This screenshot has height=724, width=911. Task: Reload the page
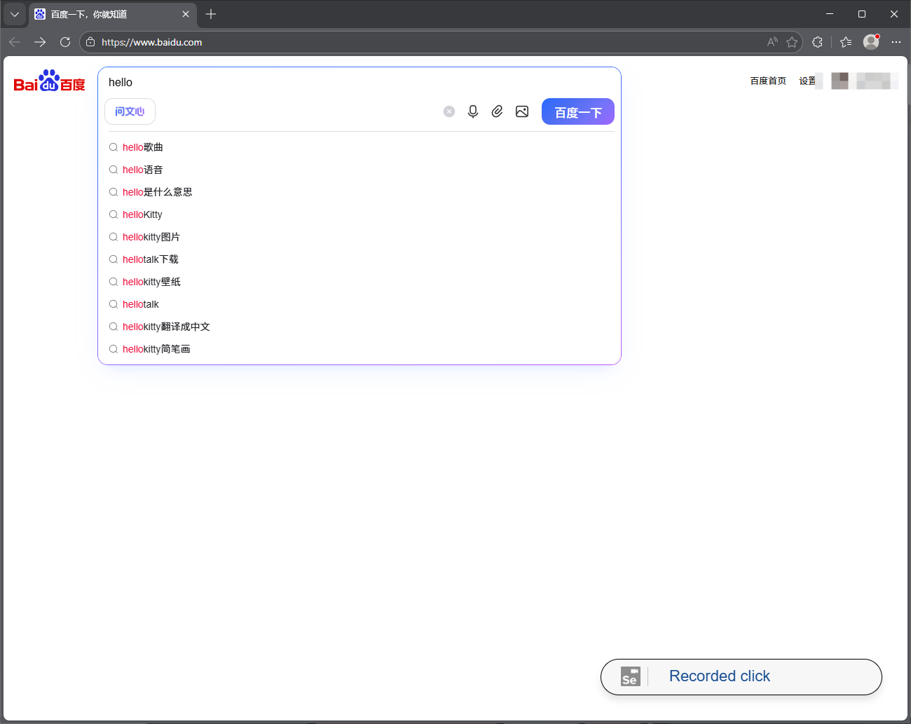pos(65,42)
